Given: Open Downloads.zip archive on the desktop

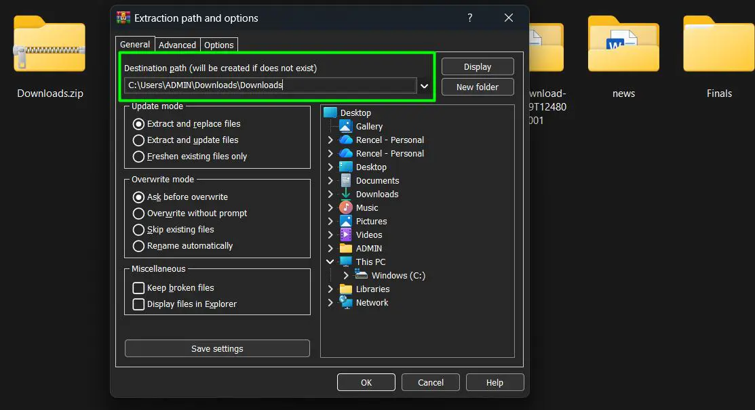Looking at the screenshot, I should pyautogui.click(x=48, y=45).
